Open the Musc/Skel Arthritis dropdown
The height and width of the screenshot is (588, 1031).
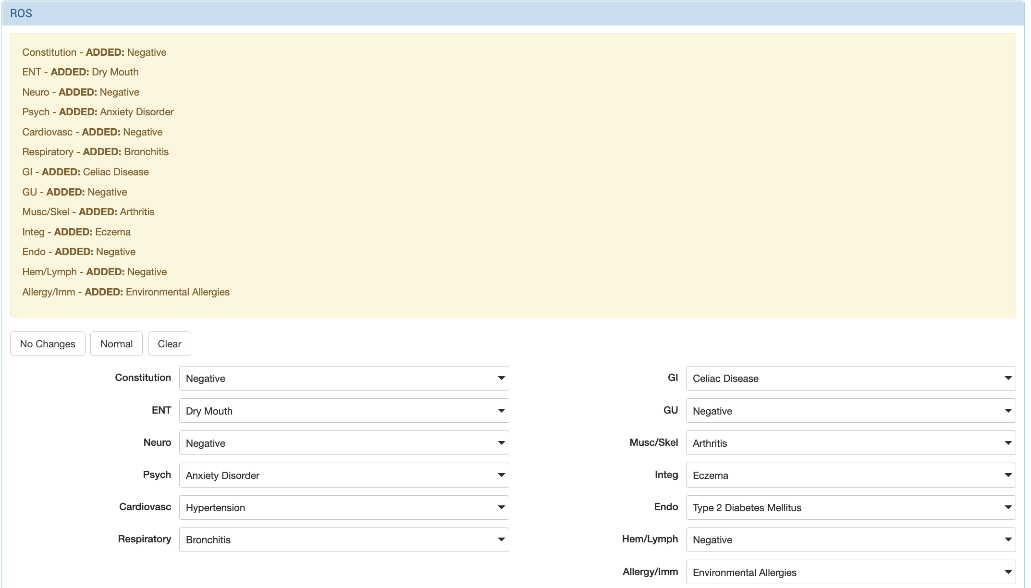[850, 443]
